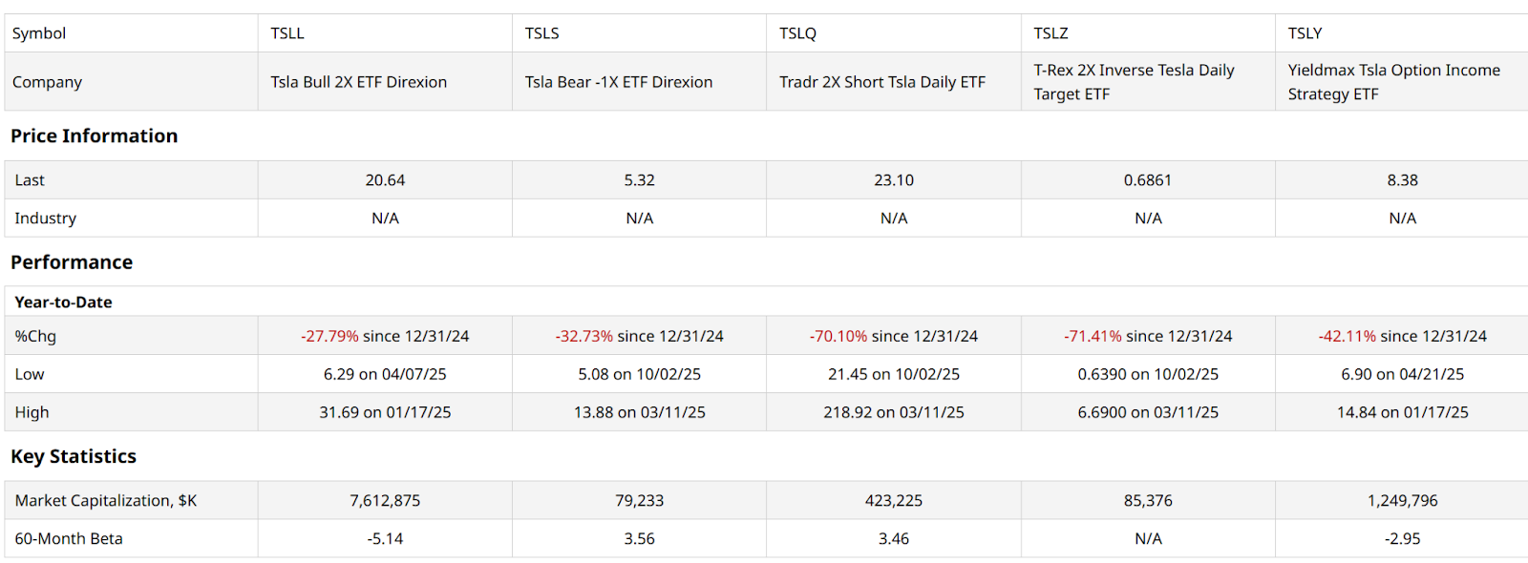The image size is (1528, 563).
Task: Select the 60-Month Beta row label
Action: pos(69,539)
